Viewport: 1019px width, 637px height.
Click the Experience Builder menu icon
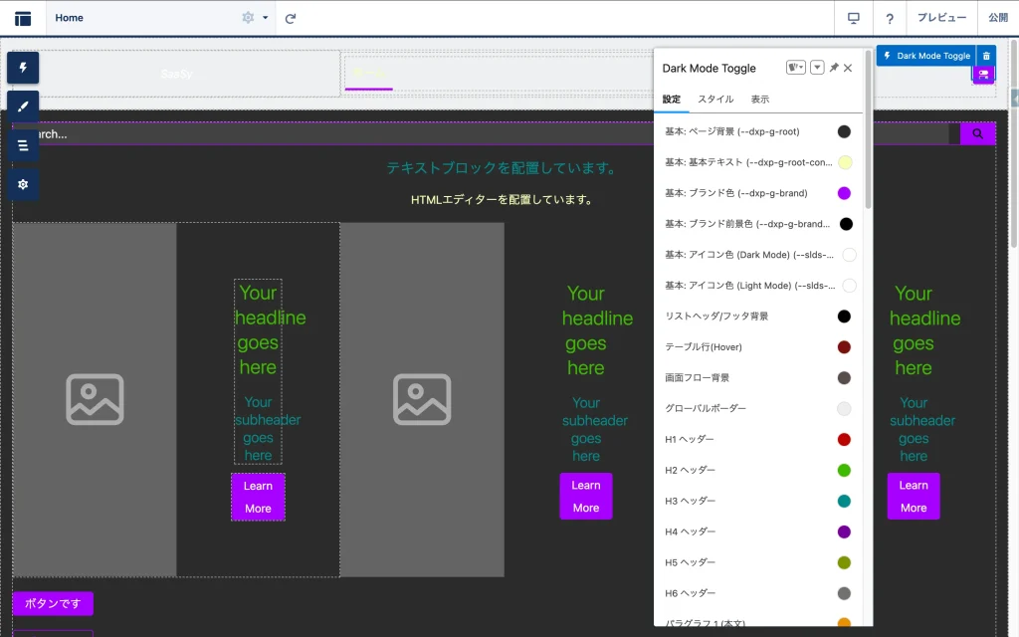[23, 18]
